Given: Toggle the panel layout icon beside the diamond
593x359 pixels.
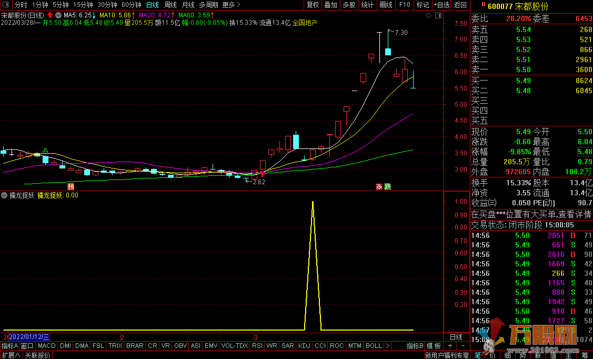Looking at the screenshot, I should pos(438,15).
